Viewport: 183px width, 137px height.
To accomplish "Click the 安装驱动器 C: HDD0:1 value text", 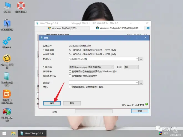I will (92, 54).
